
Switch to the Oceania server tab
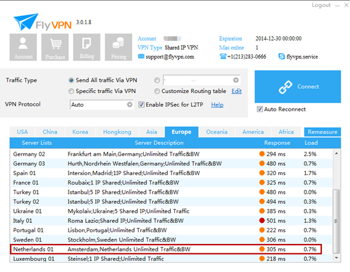click(x=216, y=132)
